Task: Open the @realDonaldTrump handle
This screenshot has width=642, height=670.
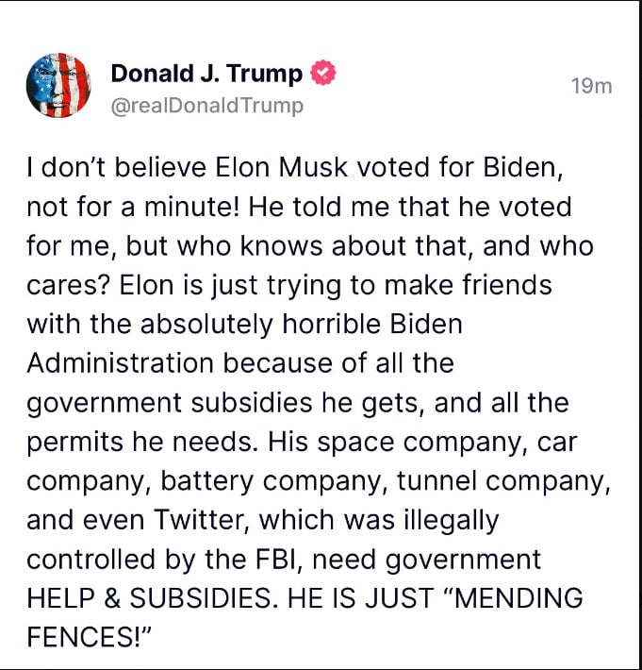Action: point(207,106)
